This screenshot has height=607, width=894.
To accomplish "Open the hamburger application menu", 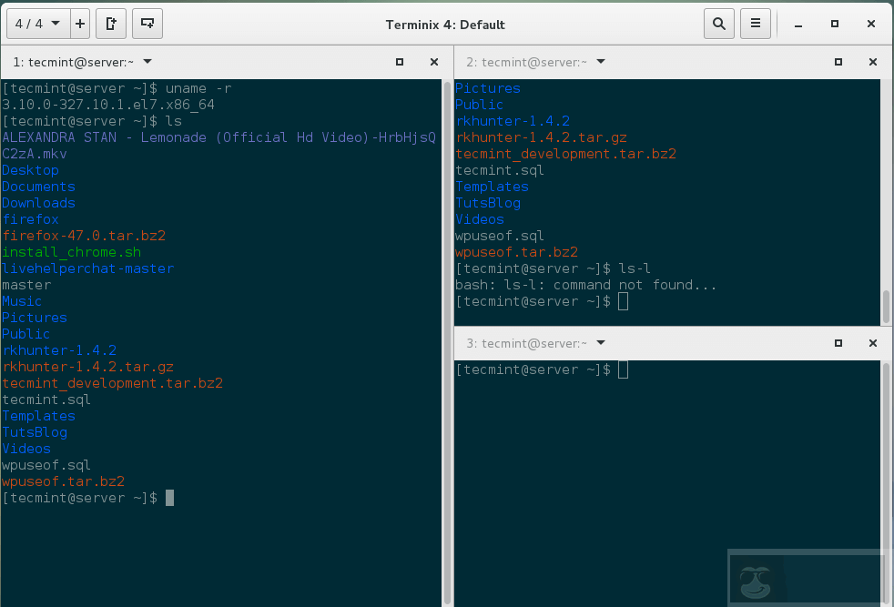I will click(x=756, y=24).
